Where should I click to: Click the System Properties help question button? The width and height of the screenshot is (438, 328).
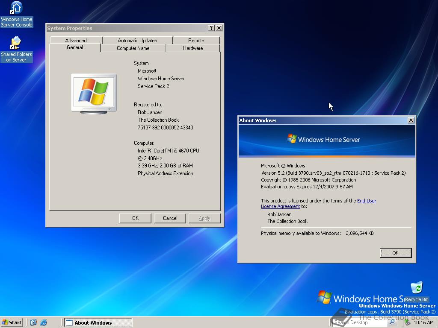211,28
